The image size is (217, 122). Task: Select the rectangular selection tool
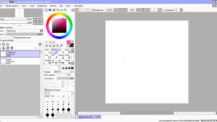coord(47,42)
